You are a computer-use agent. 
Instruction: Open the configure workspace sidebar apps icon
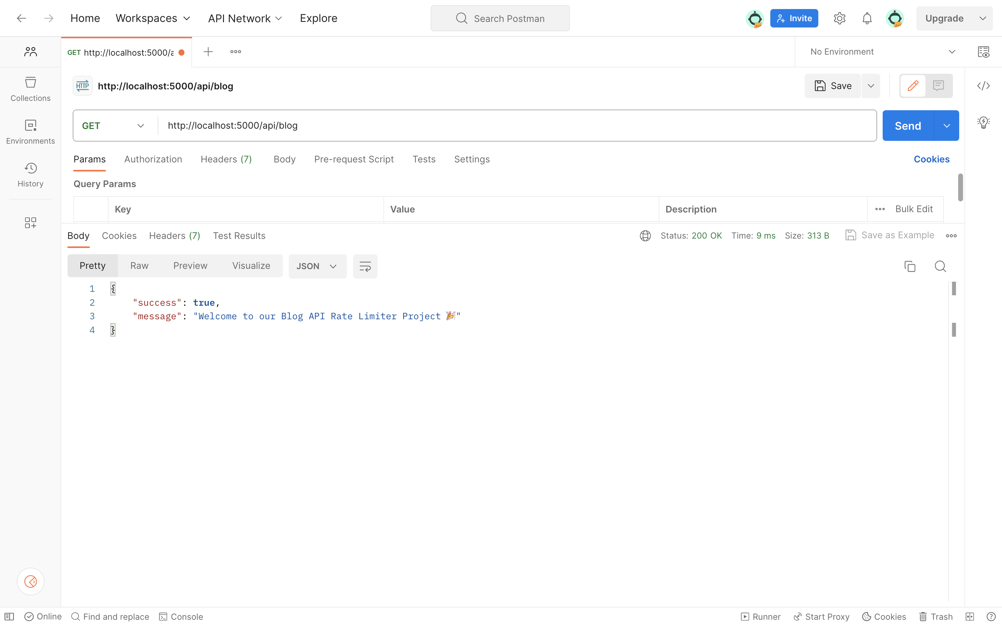tap(30, 223)
